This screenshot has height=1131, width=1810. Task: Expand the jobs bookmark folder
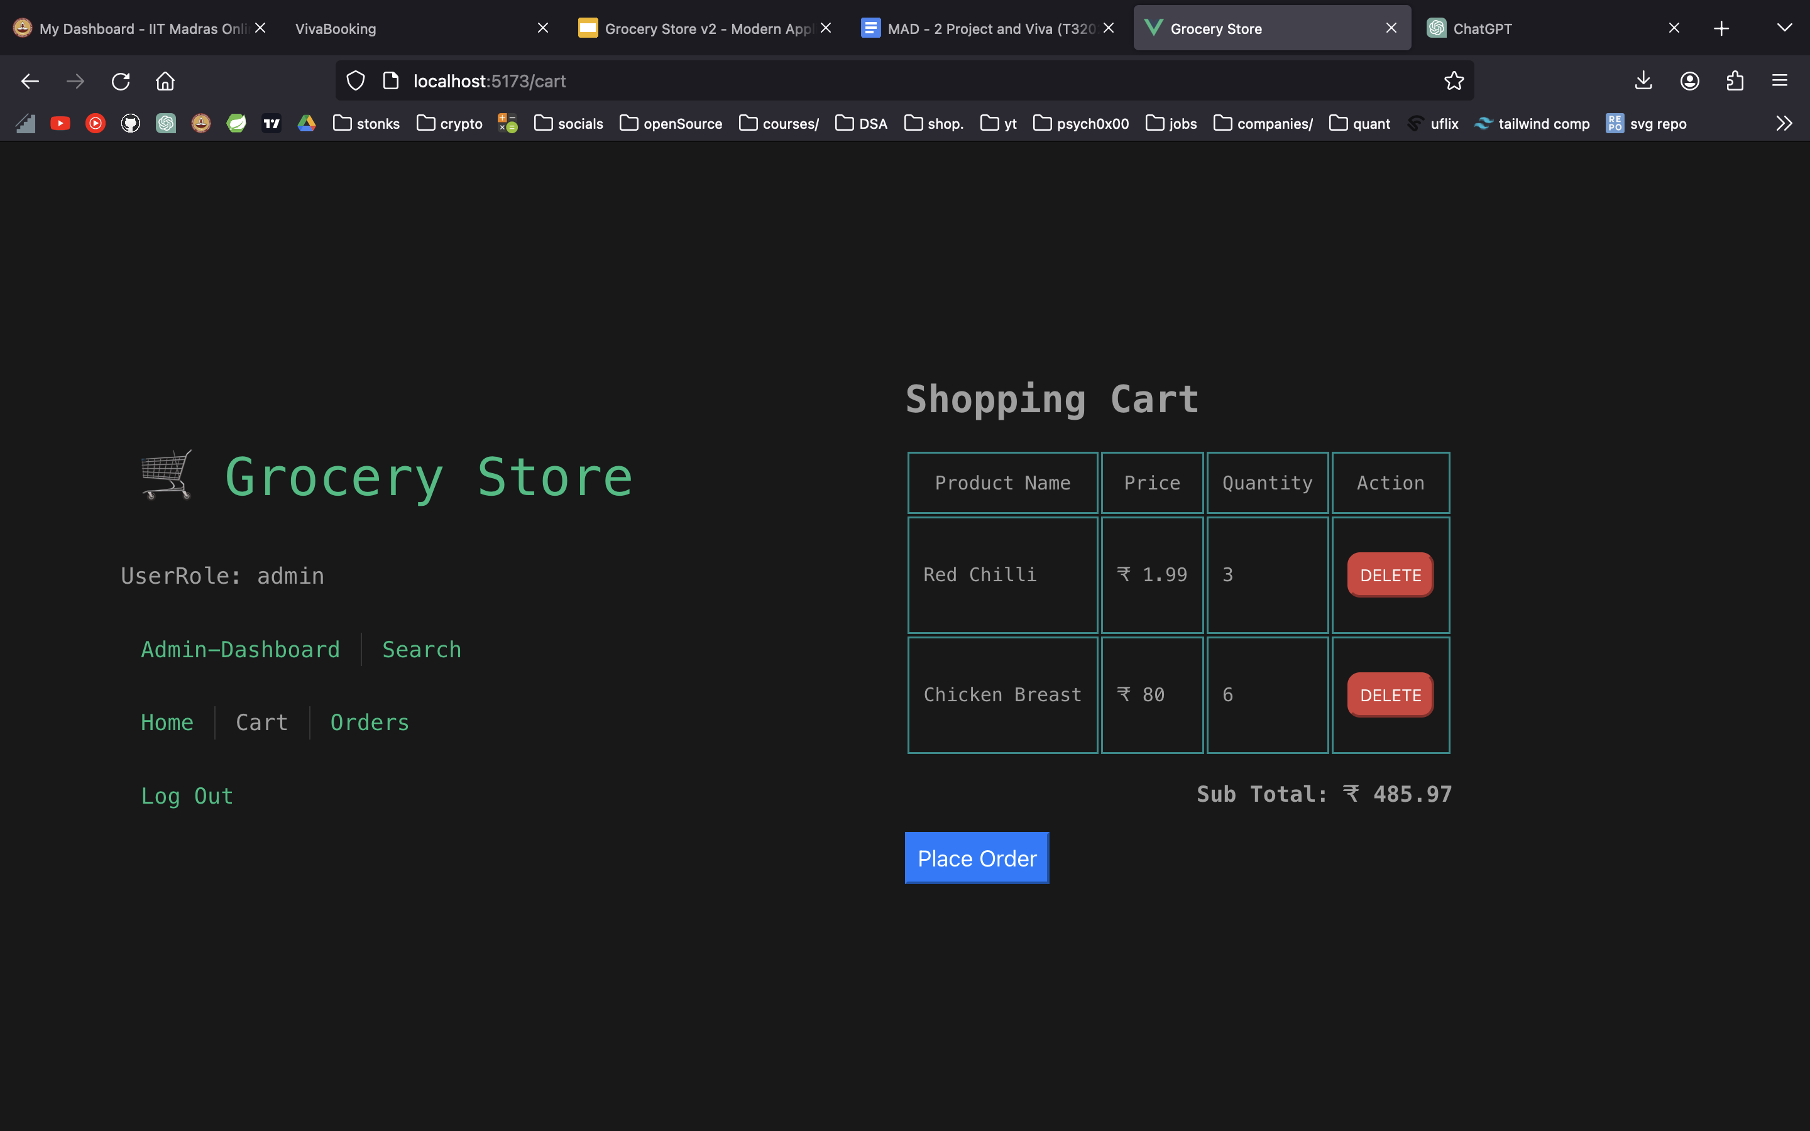click(1171, 123)
